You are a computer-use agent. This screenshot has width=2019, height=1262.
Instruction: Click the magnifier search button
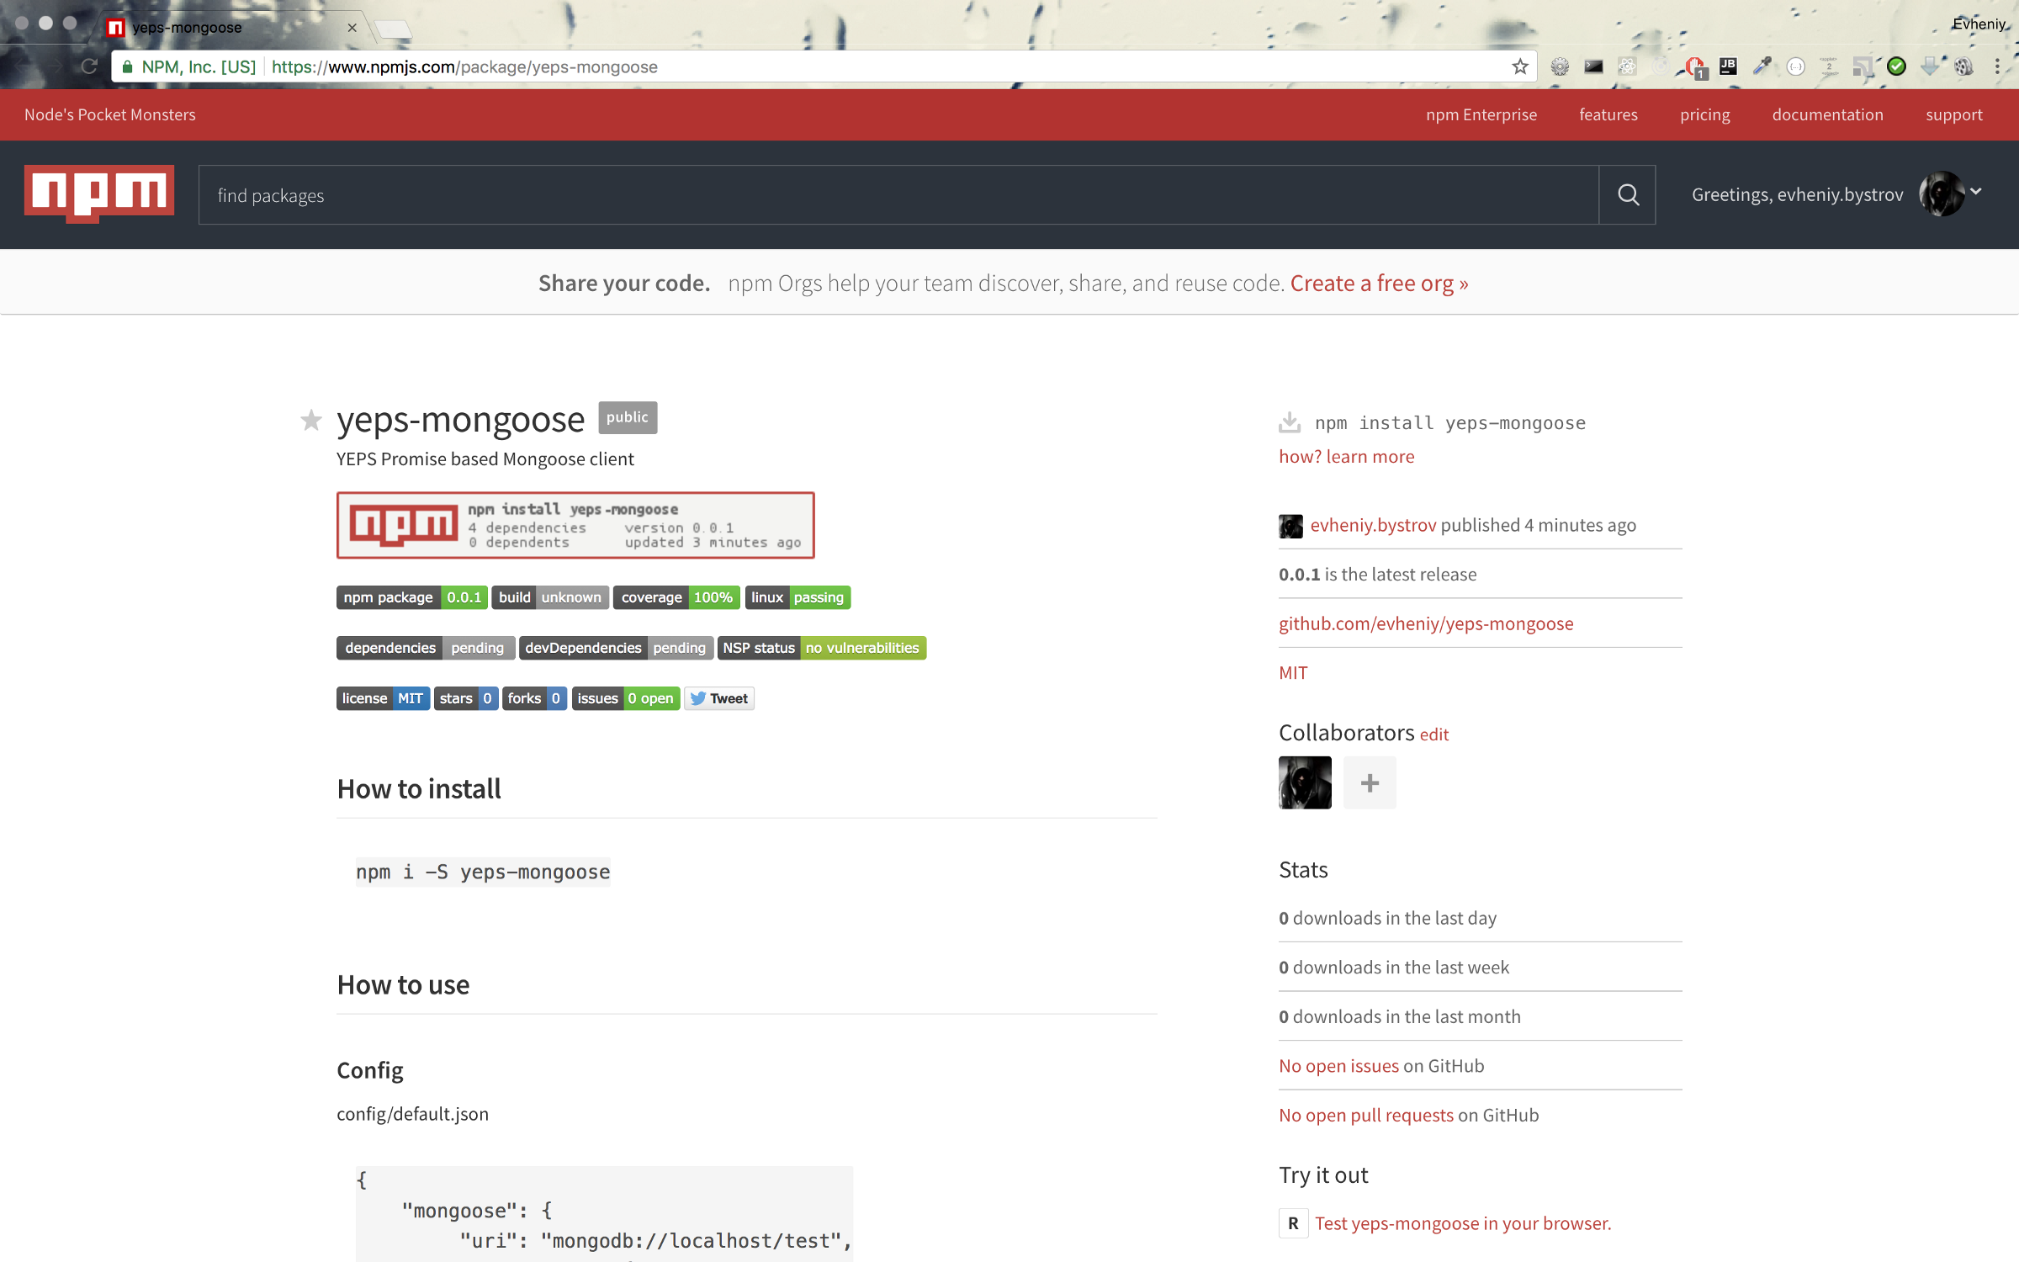click(1628, 195)
